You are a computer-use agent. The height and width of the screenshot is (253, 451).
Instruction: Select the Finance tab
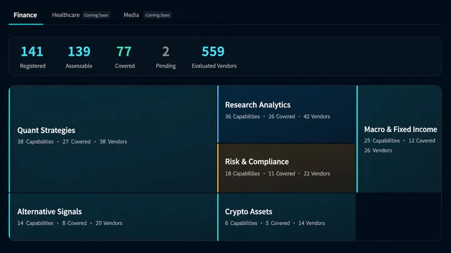(x=25, y=15)
